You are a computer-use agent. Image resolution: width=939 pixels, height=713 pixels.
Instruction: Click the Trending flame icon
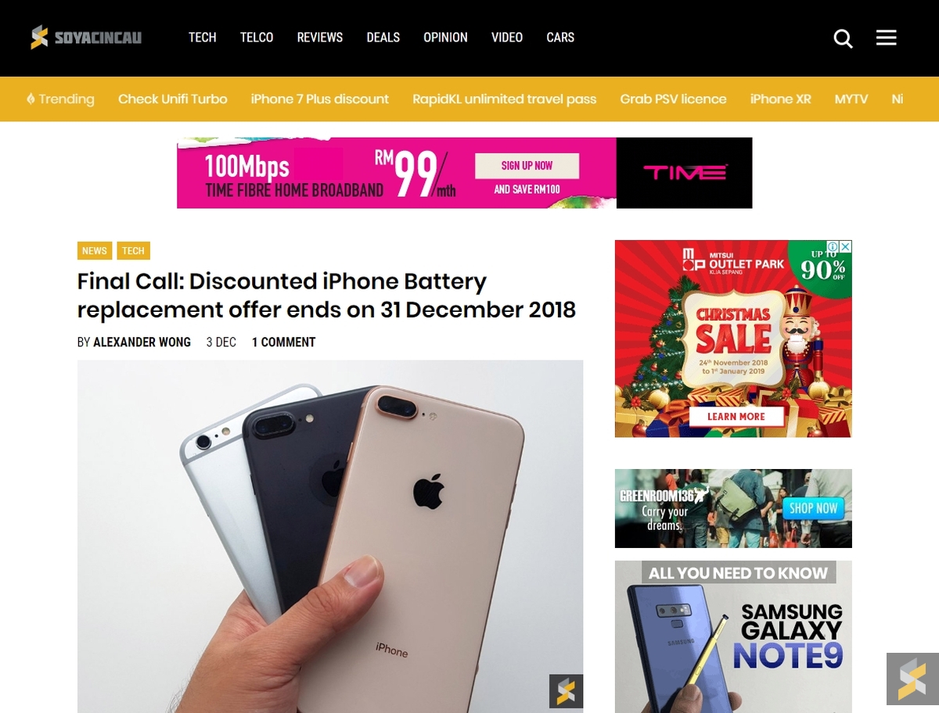31,99
